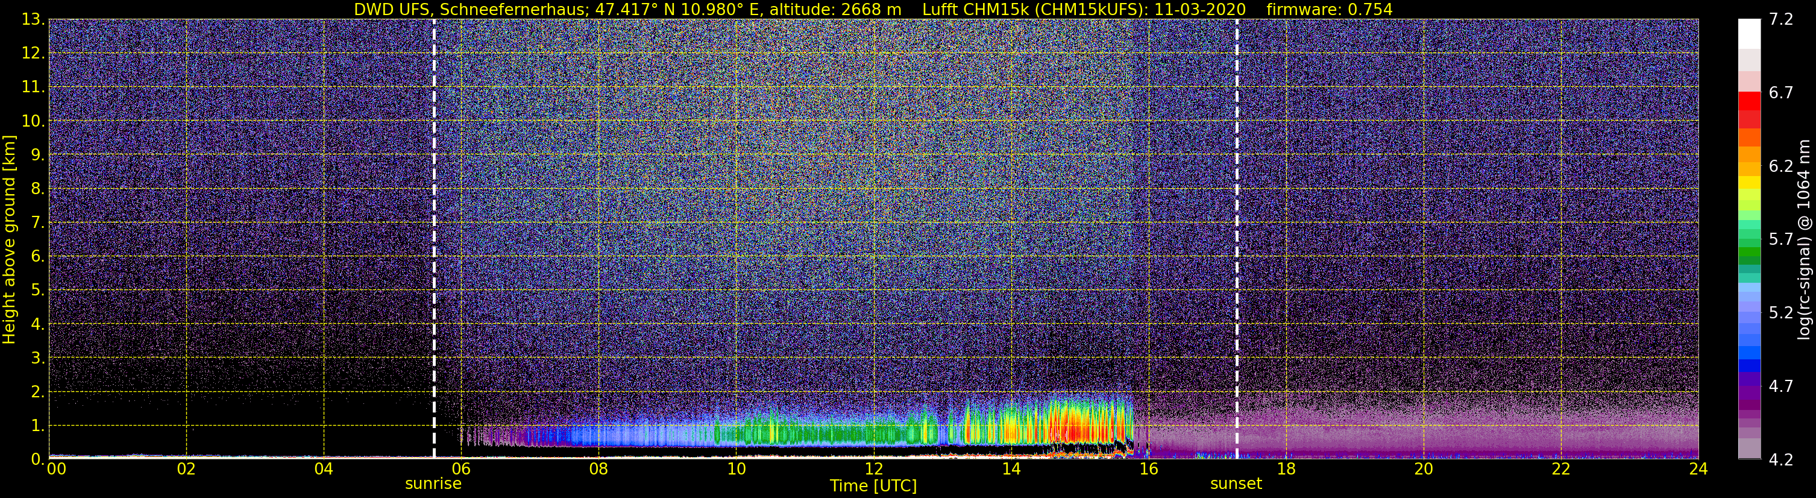Click the height axis tick label '10.'

33,121
